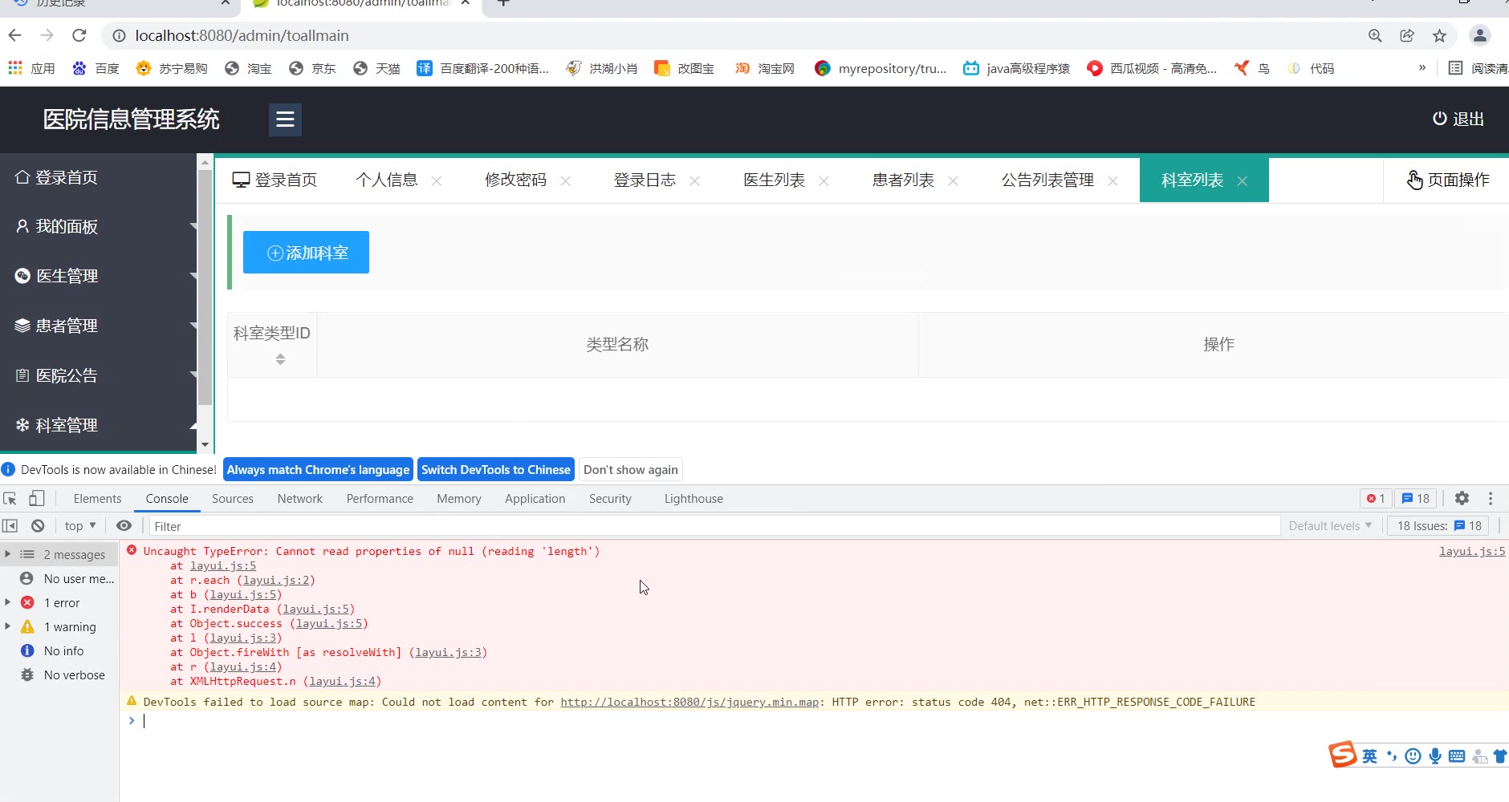Close the 公告列表管理 tab

pyautogui.click(x=1112, y=181)
